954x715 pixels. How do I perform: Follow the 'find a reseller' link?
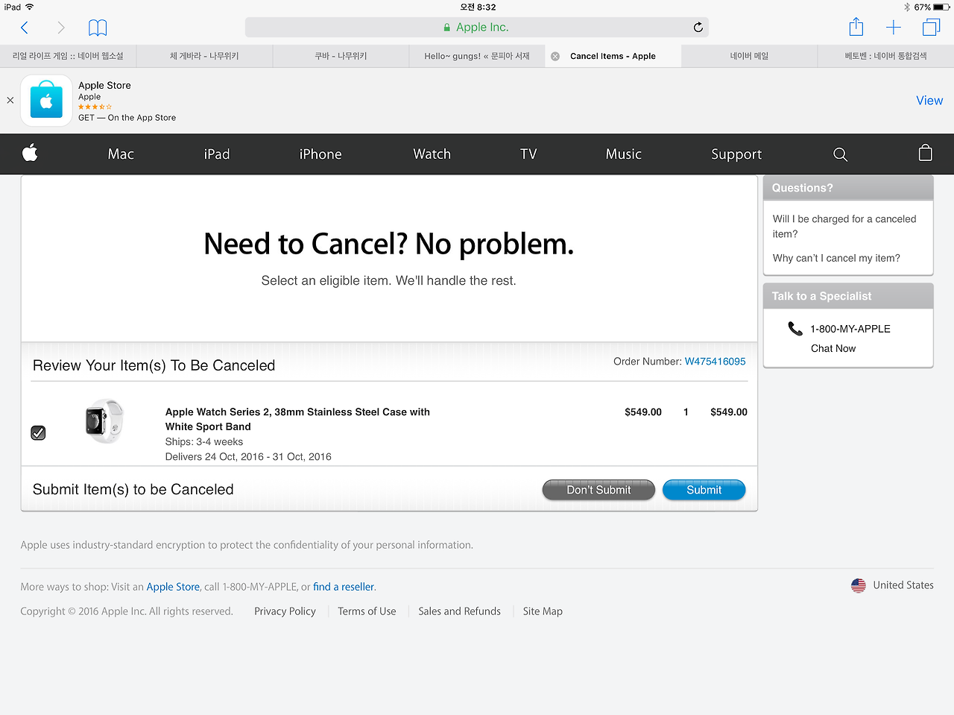pos(344,587)
